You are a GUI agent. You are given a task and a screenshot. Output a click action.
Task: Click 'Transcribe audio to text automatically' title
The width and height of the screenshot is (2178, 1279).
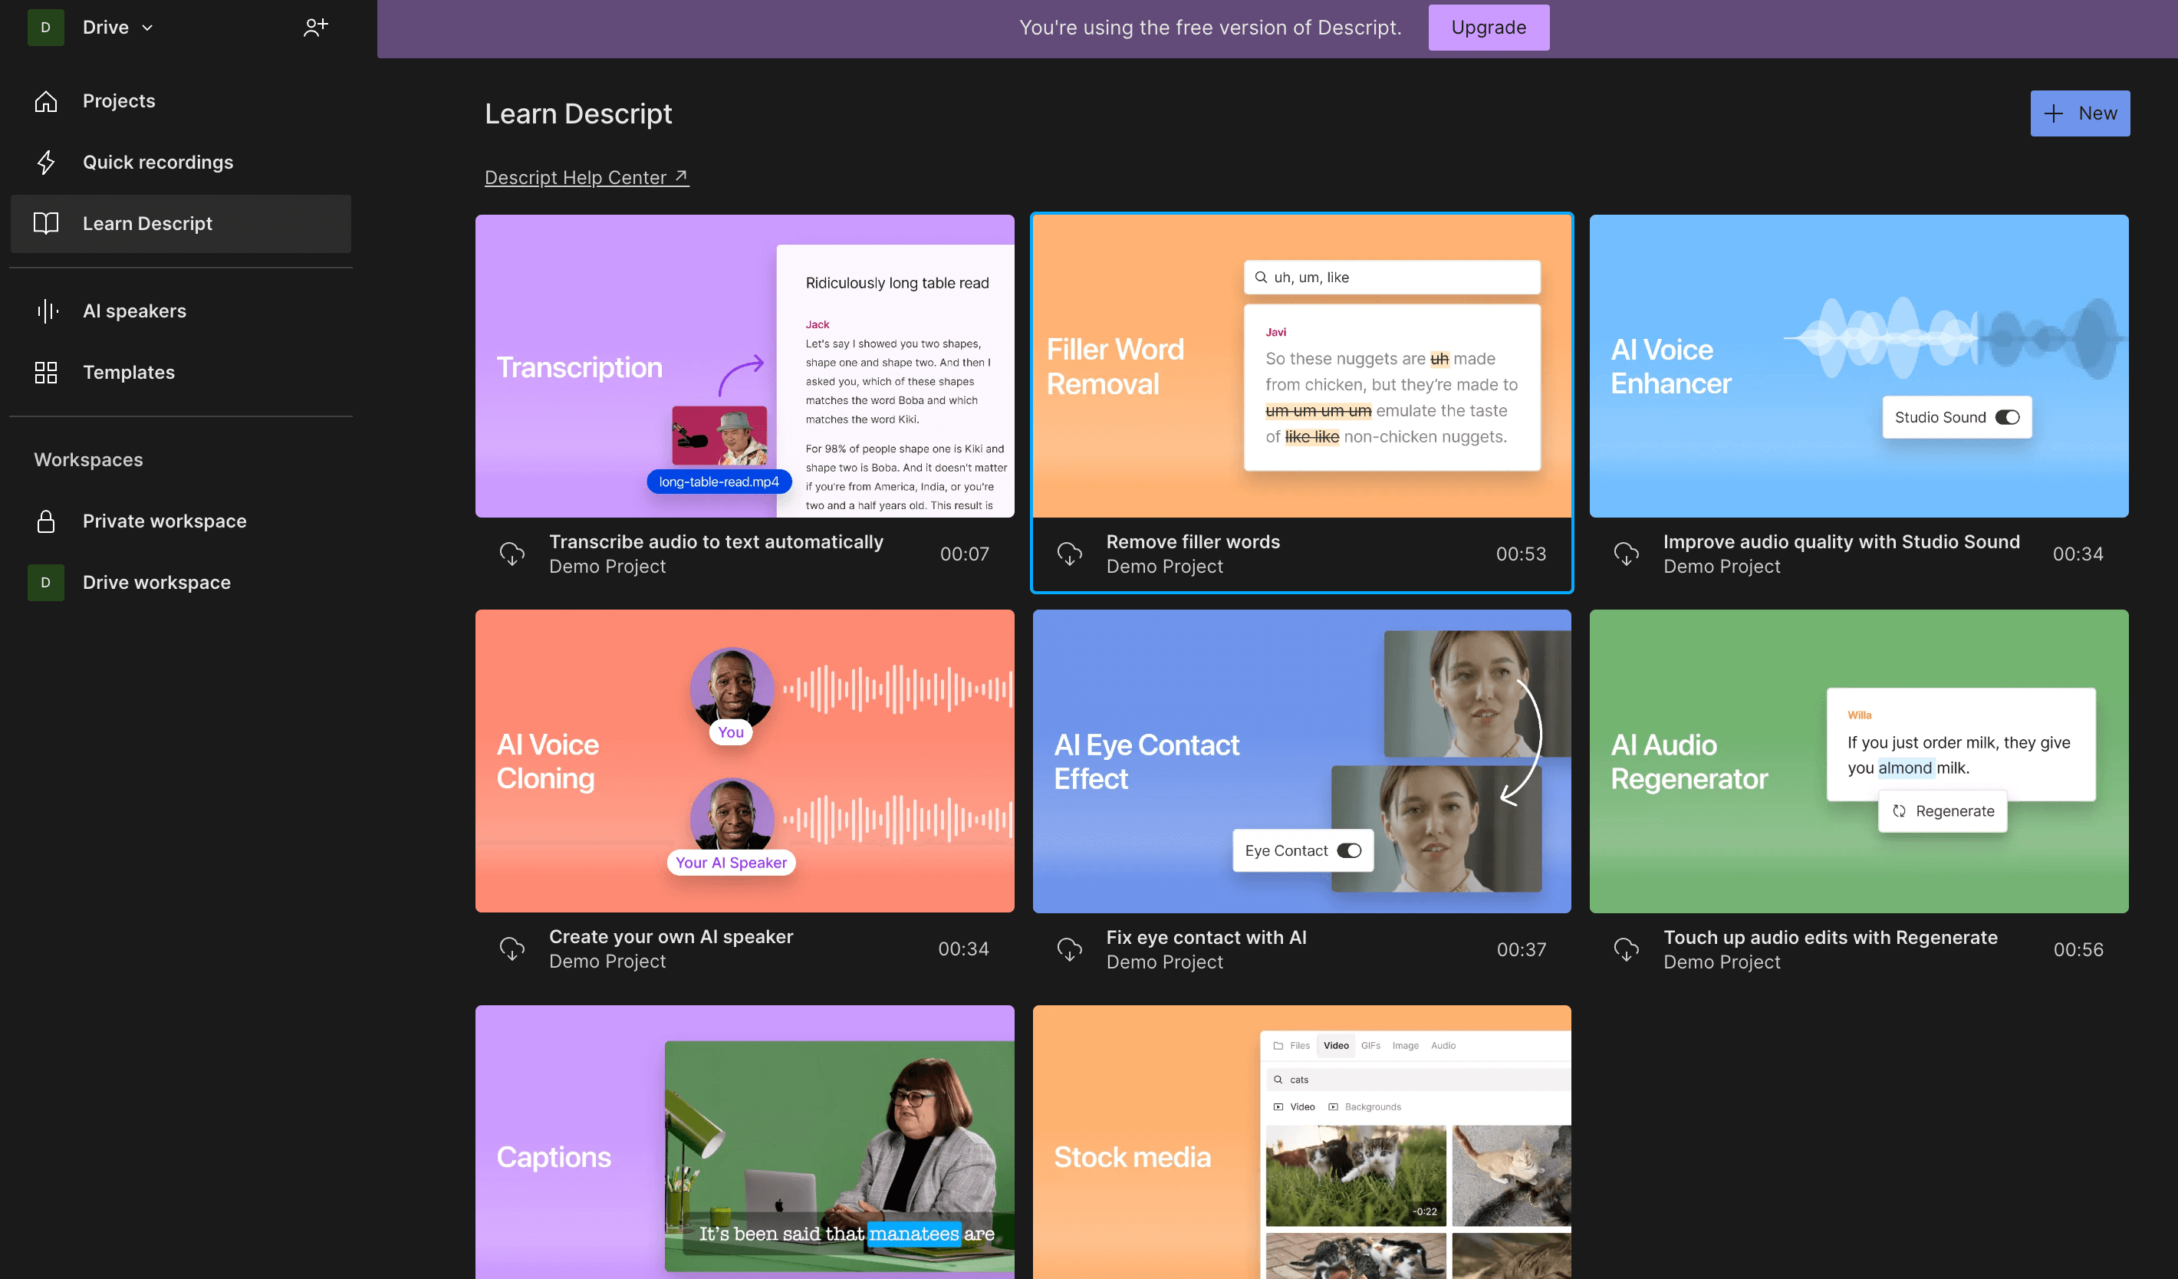[x=716, y=542]
